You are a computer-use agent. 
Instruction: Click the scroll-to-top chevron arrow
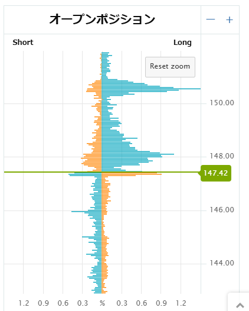coord(240,305)
